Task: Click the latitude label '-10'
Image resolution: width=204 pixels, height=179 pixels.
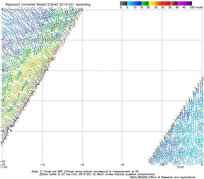Action: click(x=2, y=162)
